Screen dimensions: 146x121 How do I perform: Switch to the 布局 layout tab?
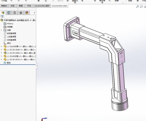[x=12, y=6]
